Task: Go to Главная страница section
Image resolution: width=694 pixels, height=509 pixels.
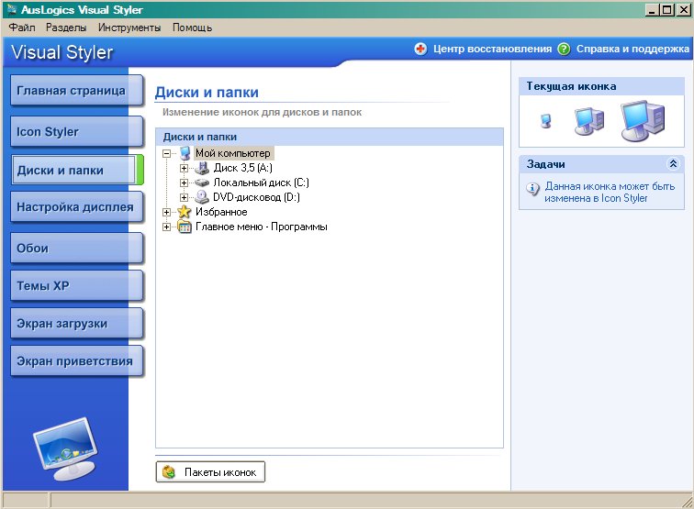Action: [76, 91]
